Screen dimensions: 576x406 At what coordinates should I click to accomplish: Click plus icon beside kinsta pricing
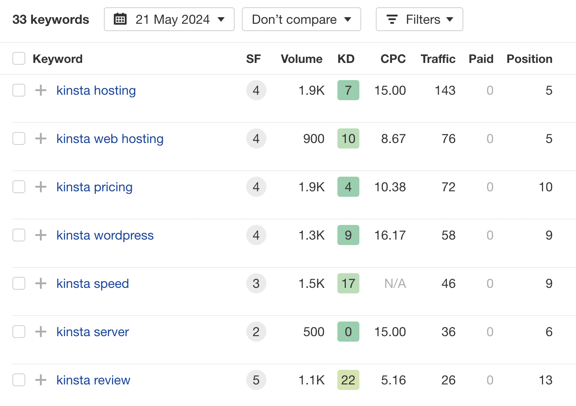pos(41,187)
